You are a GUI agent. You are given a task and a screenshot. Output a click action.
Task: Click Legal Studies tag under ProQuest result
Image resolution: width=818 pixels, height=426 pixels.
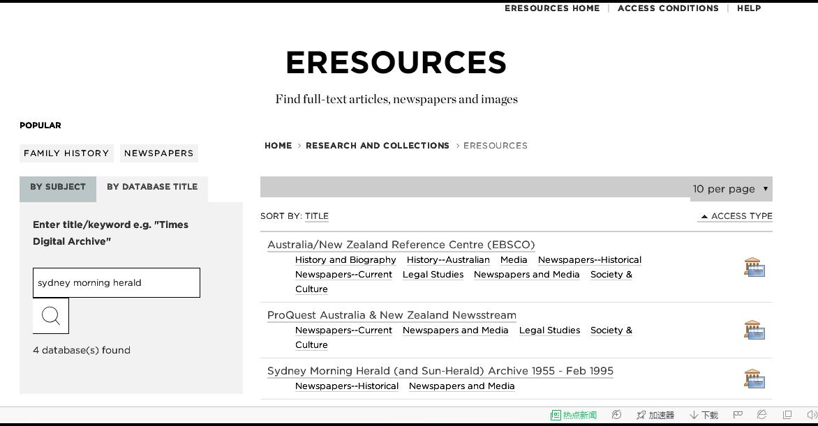tap(549, 330)
